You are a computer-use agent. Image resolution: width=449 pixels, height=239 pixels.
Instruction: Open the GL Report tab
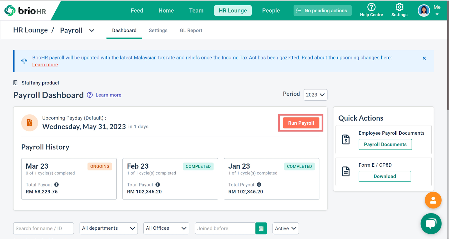click(x=191, y=30)
